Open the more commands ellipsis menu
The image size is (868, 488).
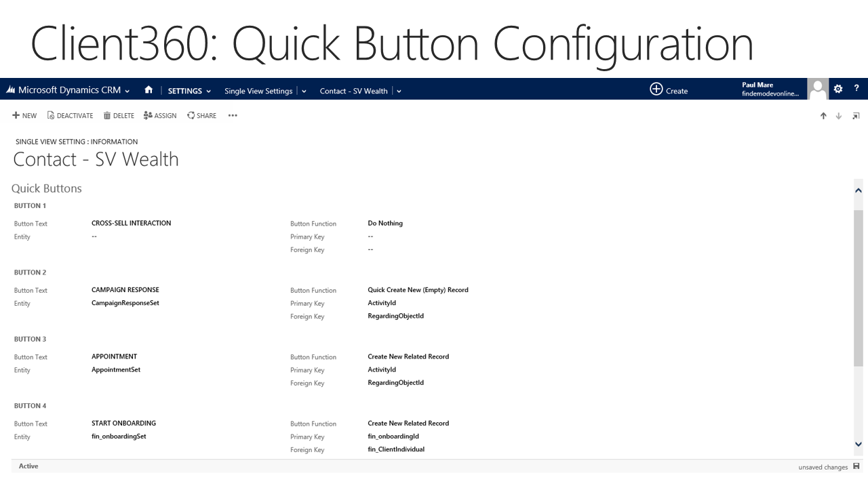tap(233, 115)
